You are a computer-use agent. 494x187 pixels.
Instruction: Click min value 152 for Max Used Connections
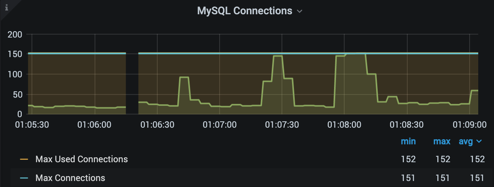(408, 159)
